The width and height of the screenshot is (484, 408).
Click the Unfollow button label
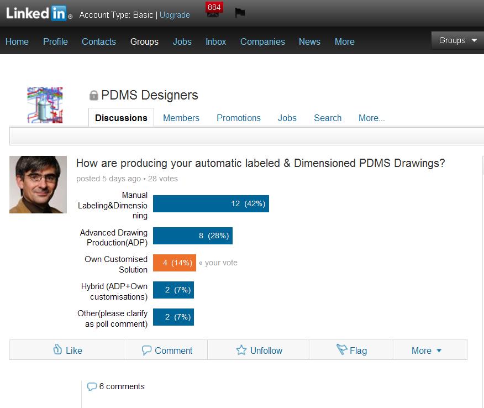tap(266, 351)
